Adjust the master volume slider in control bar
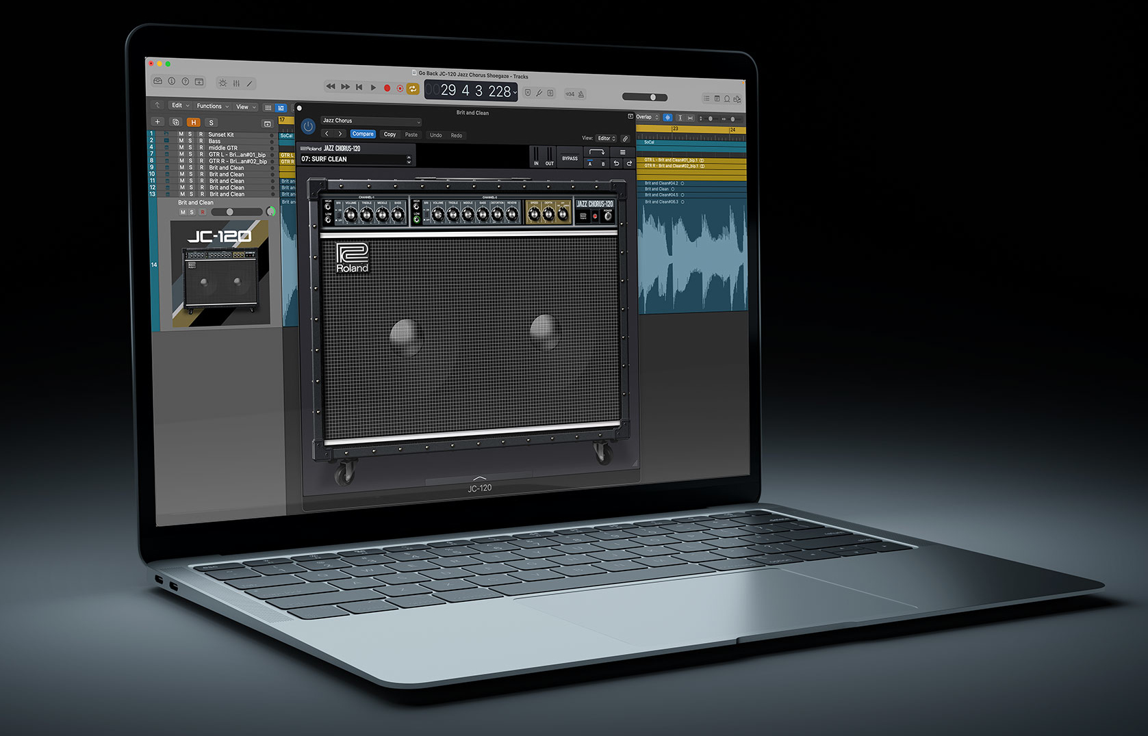This screenshot has height=736, width=1148. [x=645, y=97]
